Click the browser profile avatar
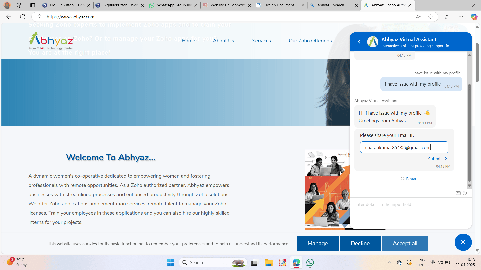 point(7,5)
